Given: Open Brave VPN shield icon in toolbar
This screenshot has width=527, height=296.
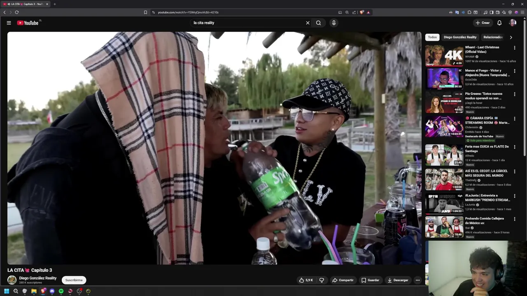Looking at the screenshot, I should [510, 12].
